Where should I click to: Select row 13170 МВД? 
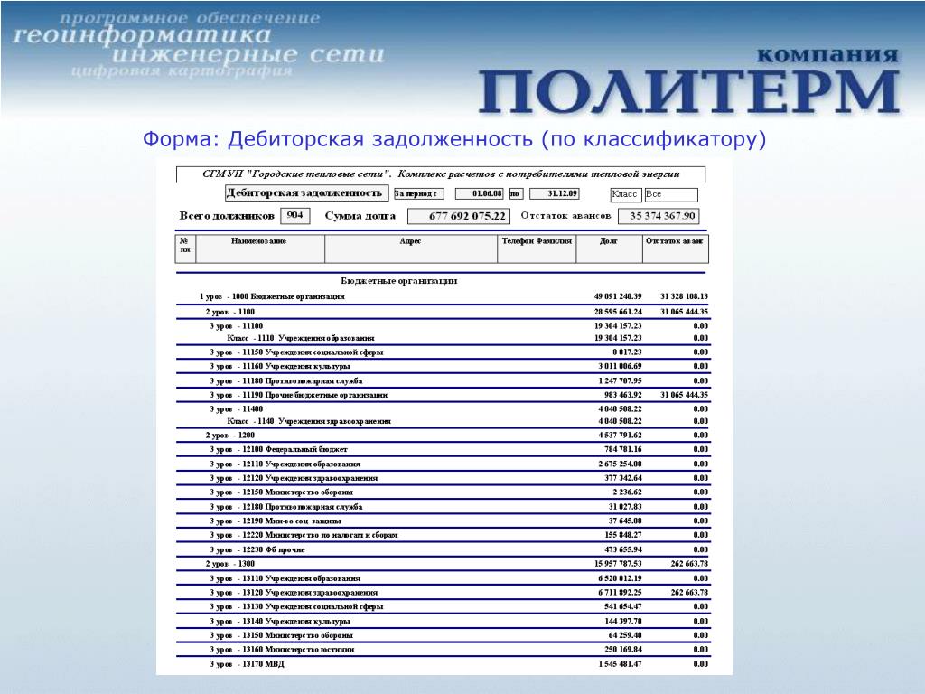click(443, 664)
